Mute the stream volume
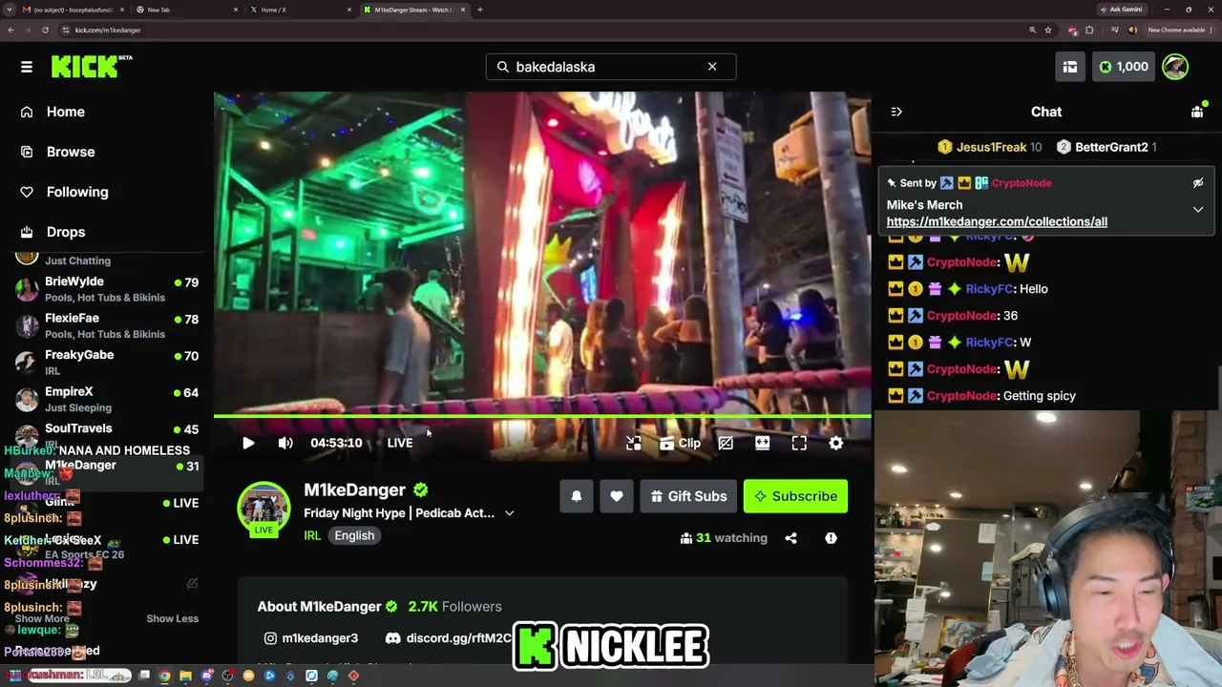This screenshot has width=1222, height=687. pyautogui.click(x=285, y=443)
